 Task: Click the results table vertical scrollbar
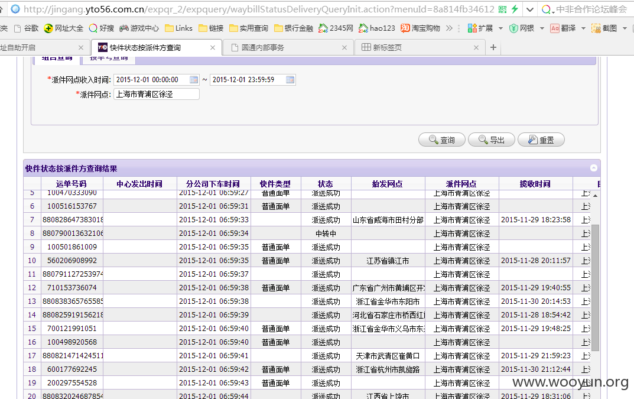[595, 287]
